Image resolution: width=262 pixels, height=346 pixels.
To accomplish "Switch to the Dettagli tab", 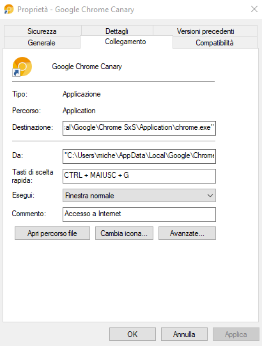I will 117,31.
